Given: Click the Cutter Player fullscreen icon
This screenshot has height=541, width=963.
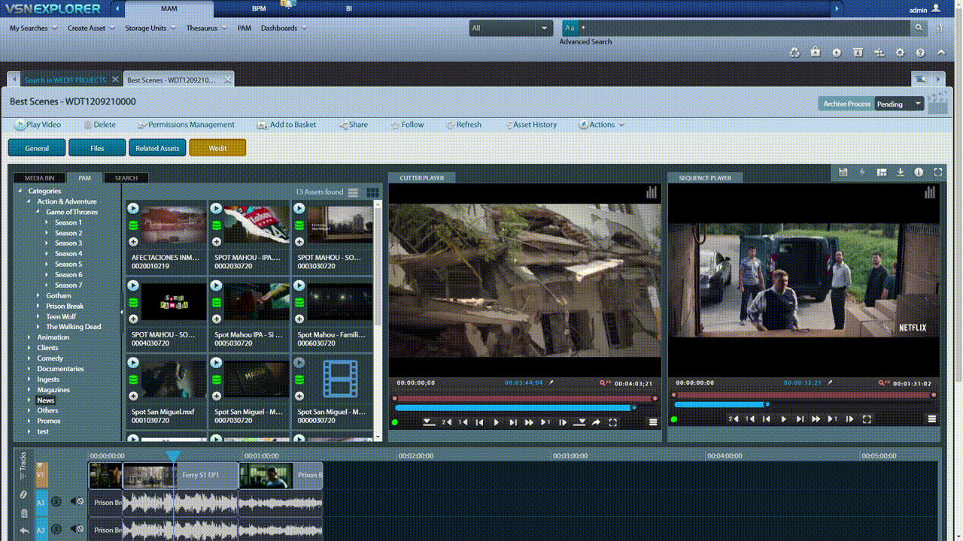Looking at the screenshot, I should pos(612,422).
